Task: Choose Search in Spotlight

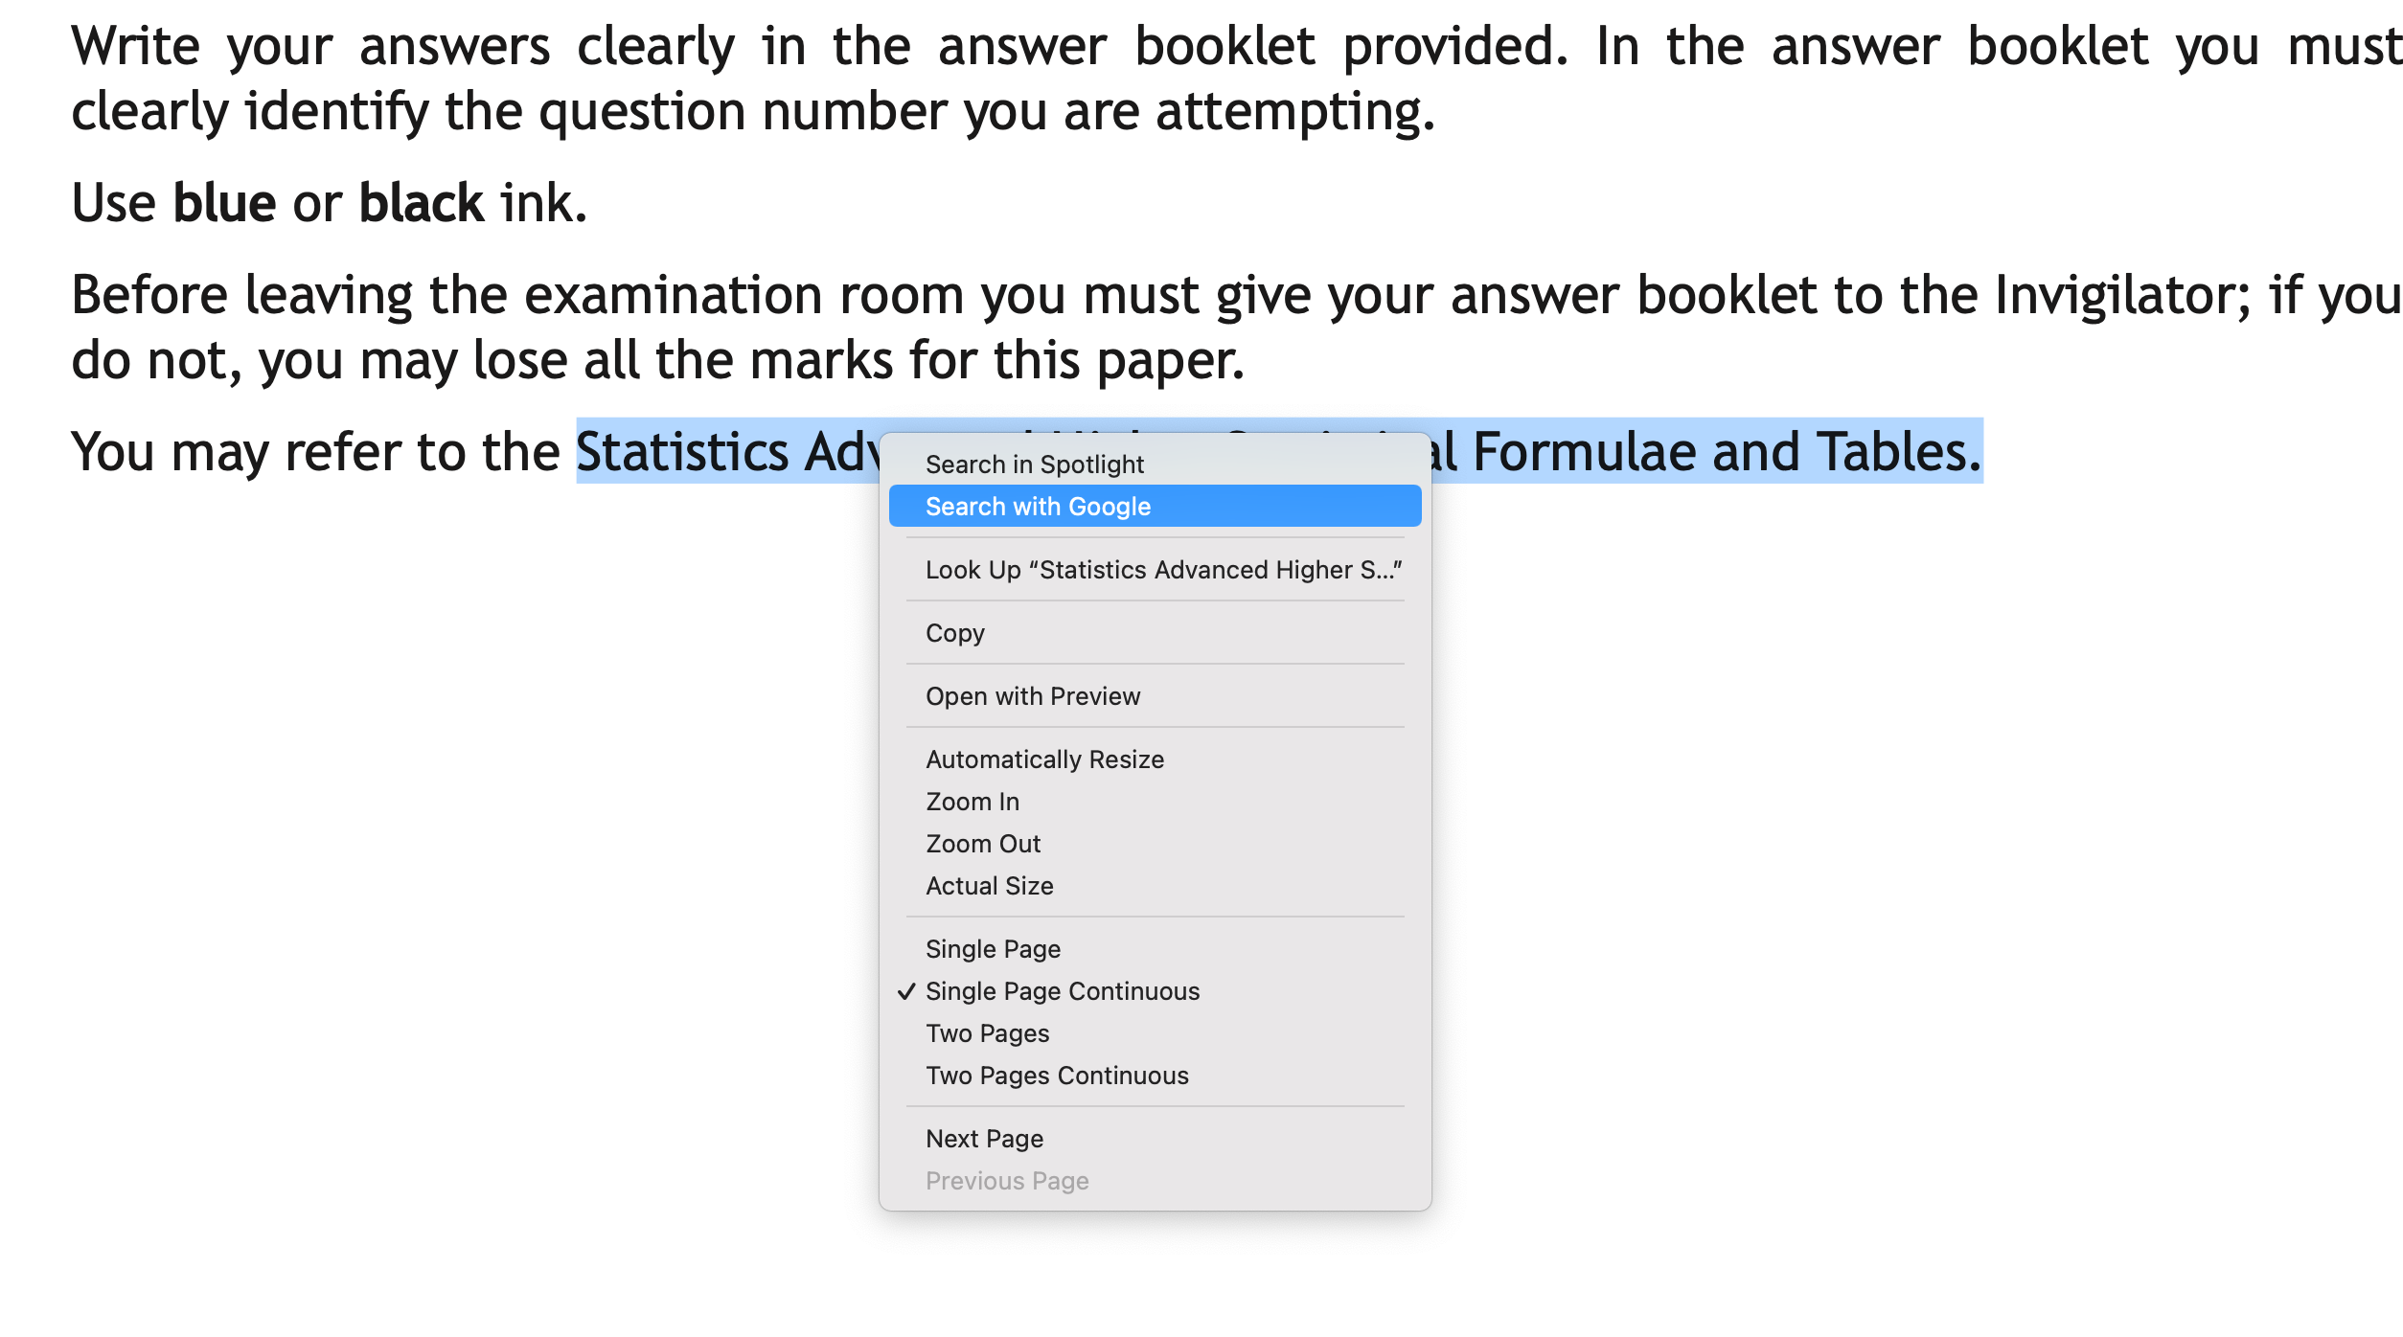Action: tap(1034, 465)
